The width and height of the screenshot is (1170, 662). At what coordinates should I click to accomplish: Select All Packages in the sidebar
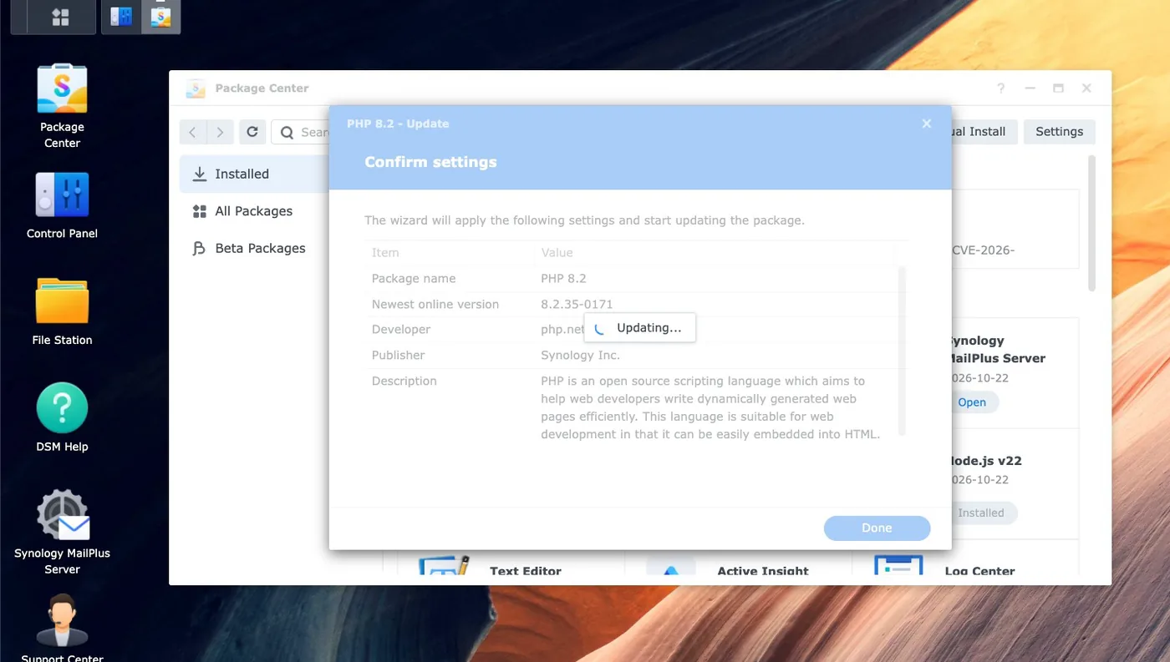pos(255,211)
